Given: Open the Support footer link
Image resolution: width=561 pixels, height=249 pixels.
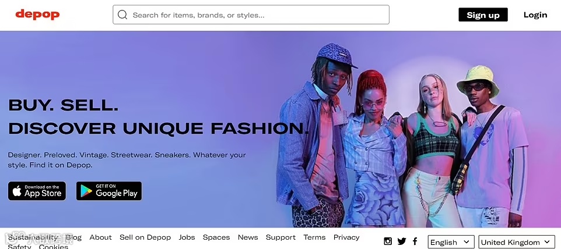Looking at the screenshot, I should tap(281, 237).
